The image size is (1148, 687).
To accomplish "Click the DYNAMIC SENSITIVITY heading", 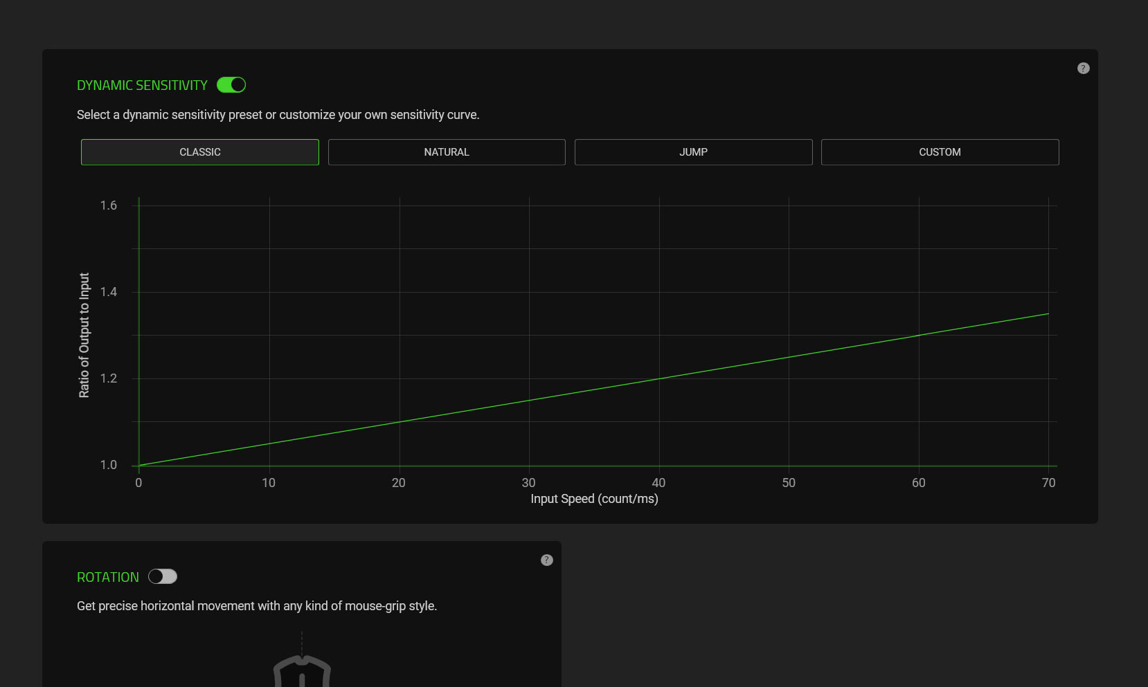I will tap(142, 86).
